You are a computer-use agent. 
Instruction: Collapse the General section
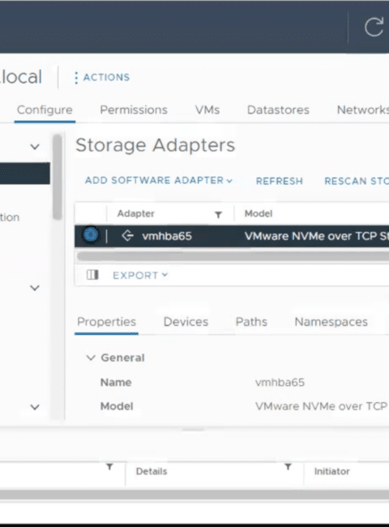coord(91,358)
